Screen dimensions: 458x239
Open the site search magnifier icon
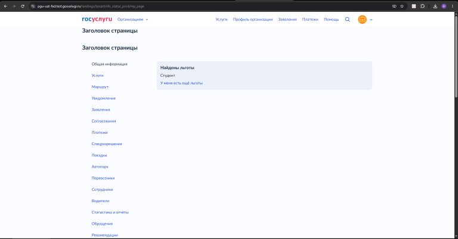point(347,20)
